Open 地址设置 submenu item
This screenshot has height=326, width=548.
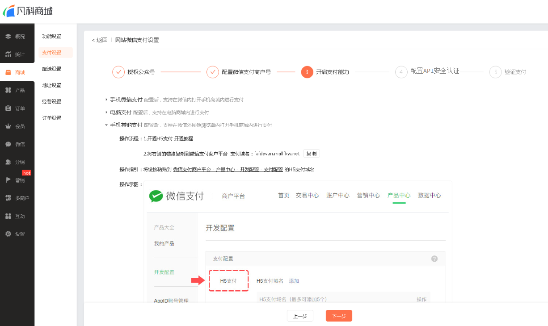coord(51,85)
